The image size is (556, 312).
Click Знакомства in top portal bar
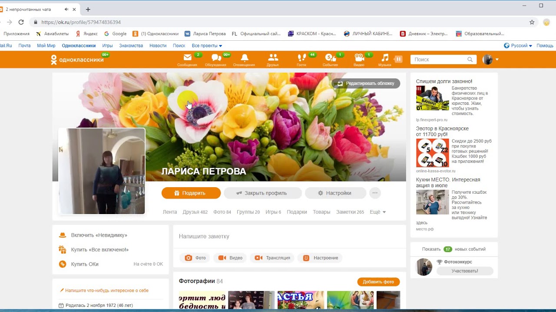coord(131,45)
